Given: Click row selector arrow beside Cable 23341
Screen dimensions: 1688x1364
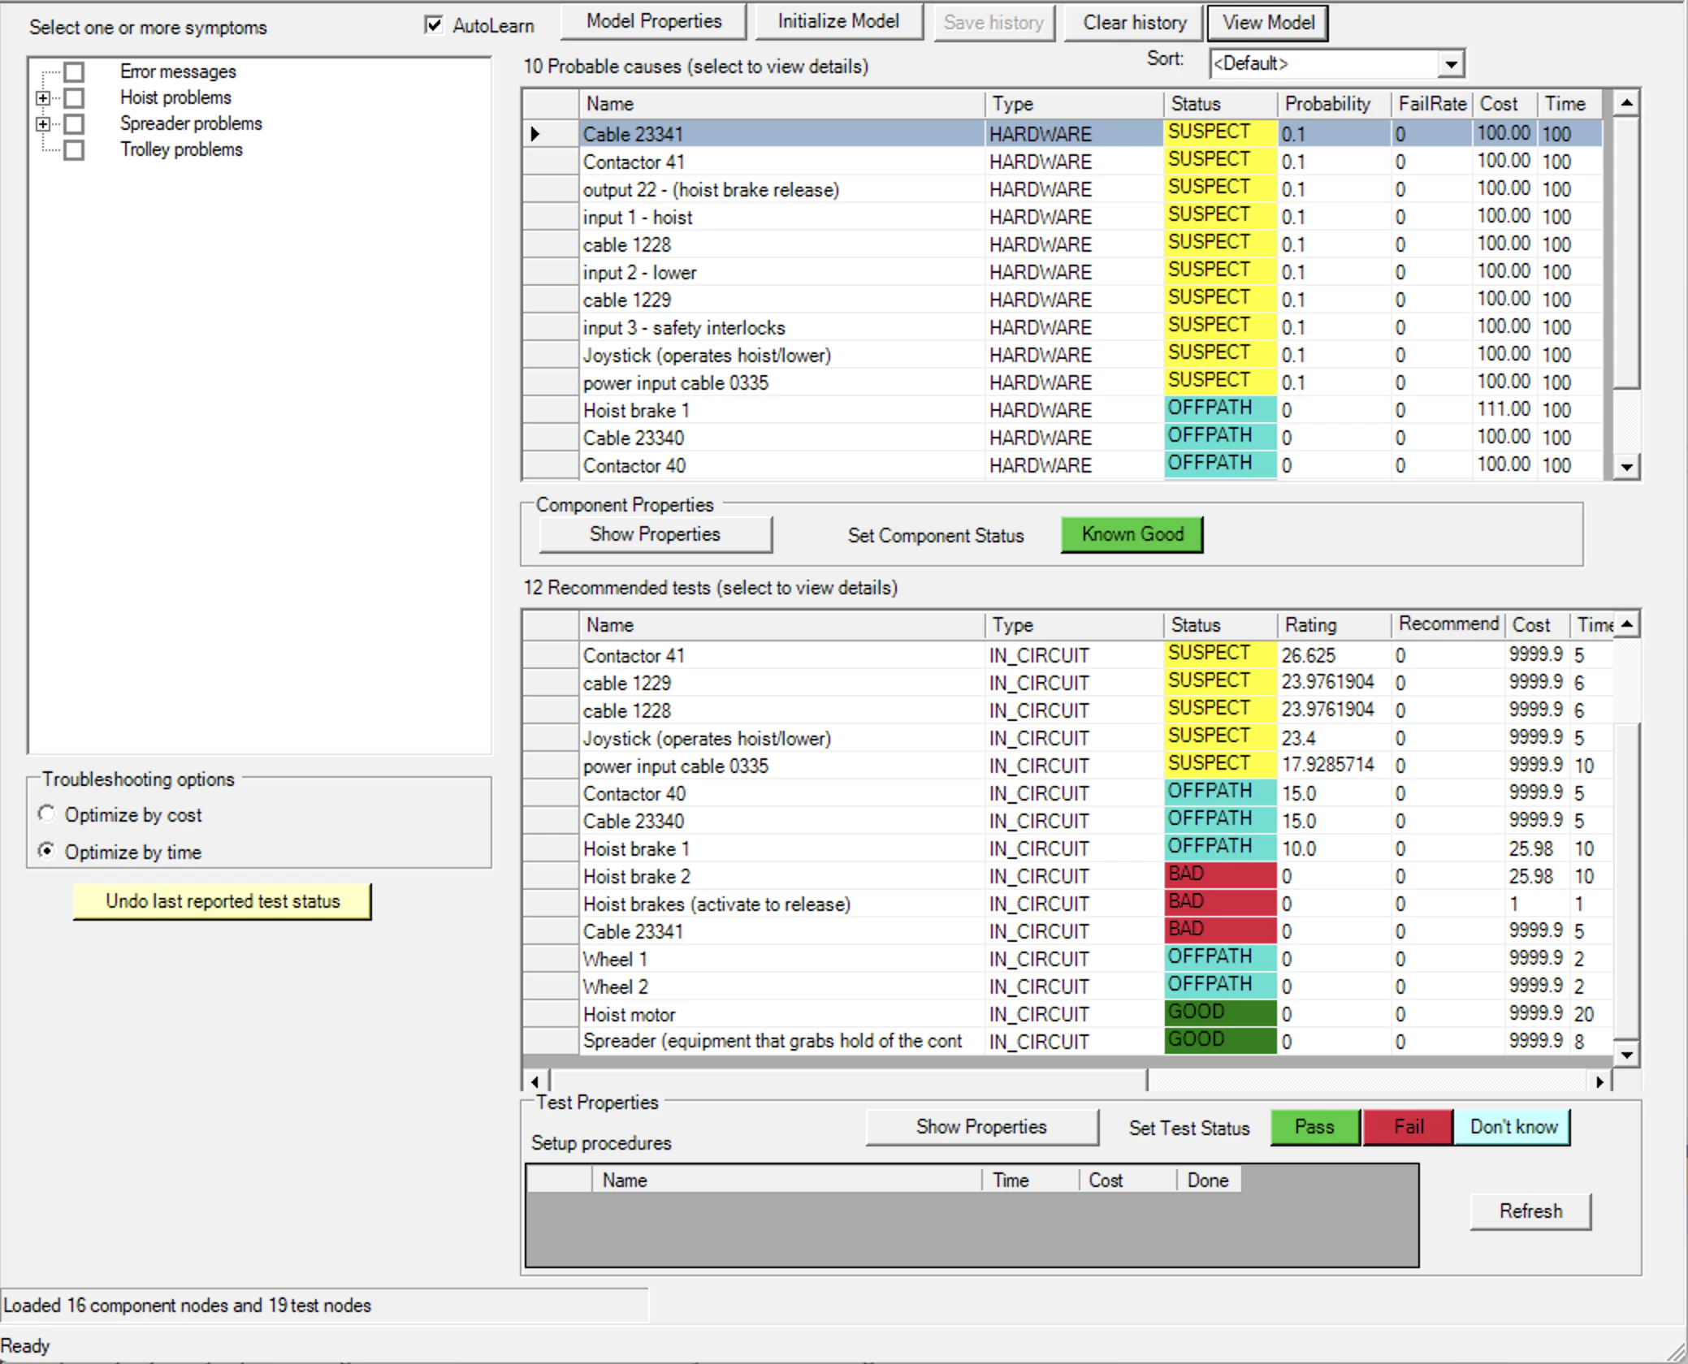Looking at the screenshot, I should tap(535, 134).
